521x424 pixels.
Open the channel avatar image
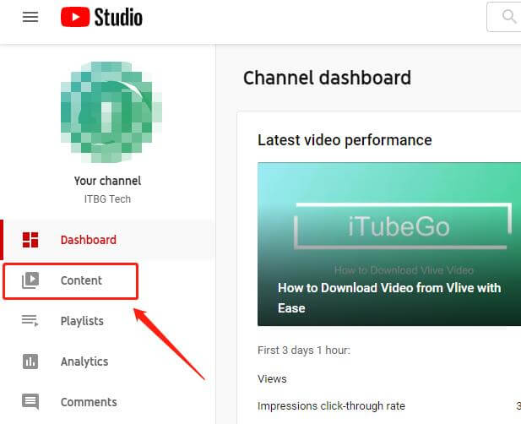111,112
